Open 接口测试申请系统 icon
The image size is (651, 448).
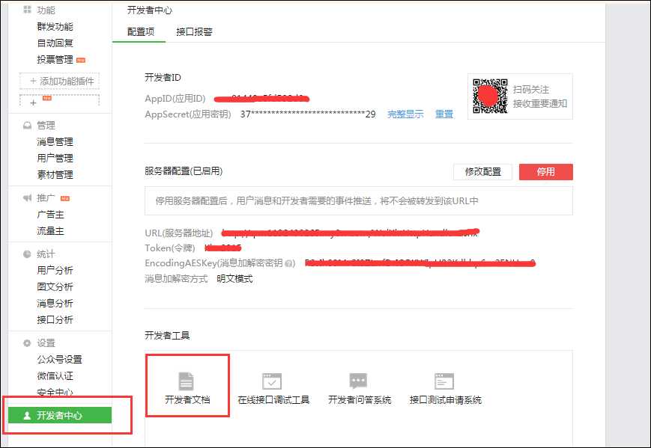click(443, 381)
